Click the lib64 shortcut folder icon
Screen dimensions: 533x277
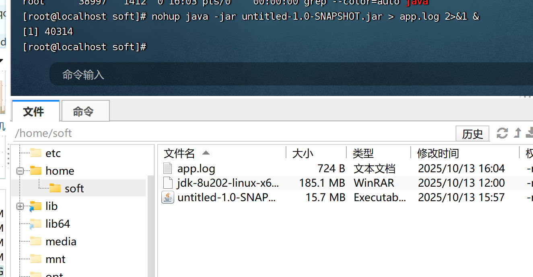click(35, 224)
